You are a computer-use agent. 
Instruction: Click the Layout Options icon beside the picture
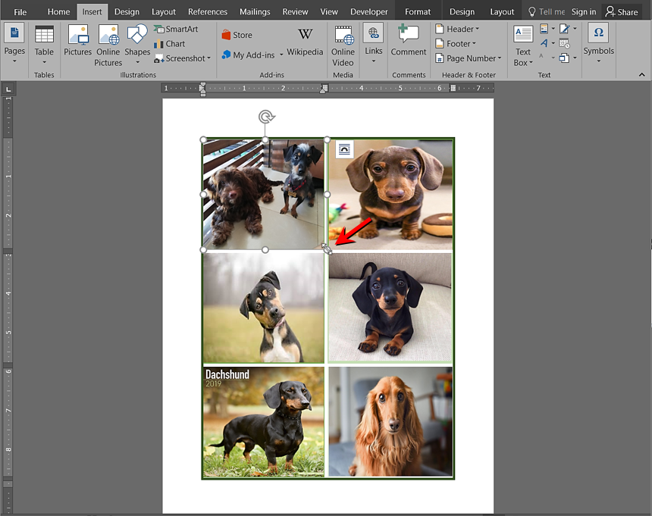tap(344, 149)
